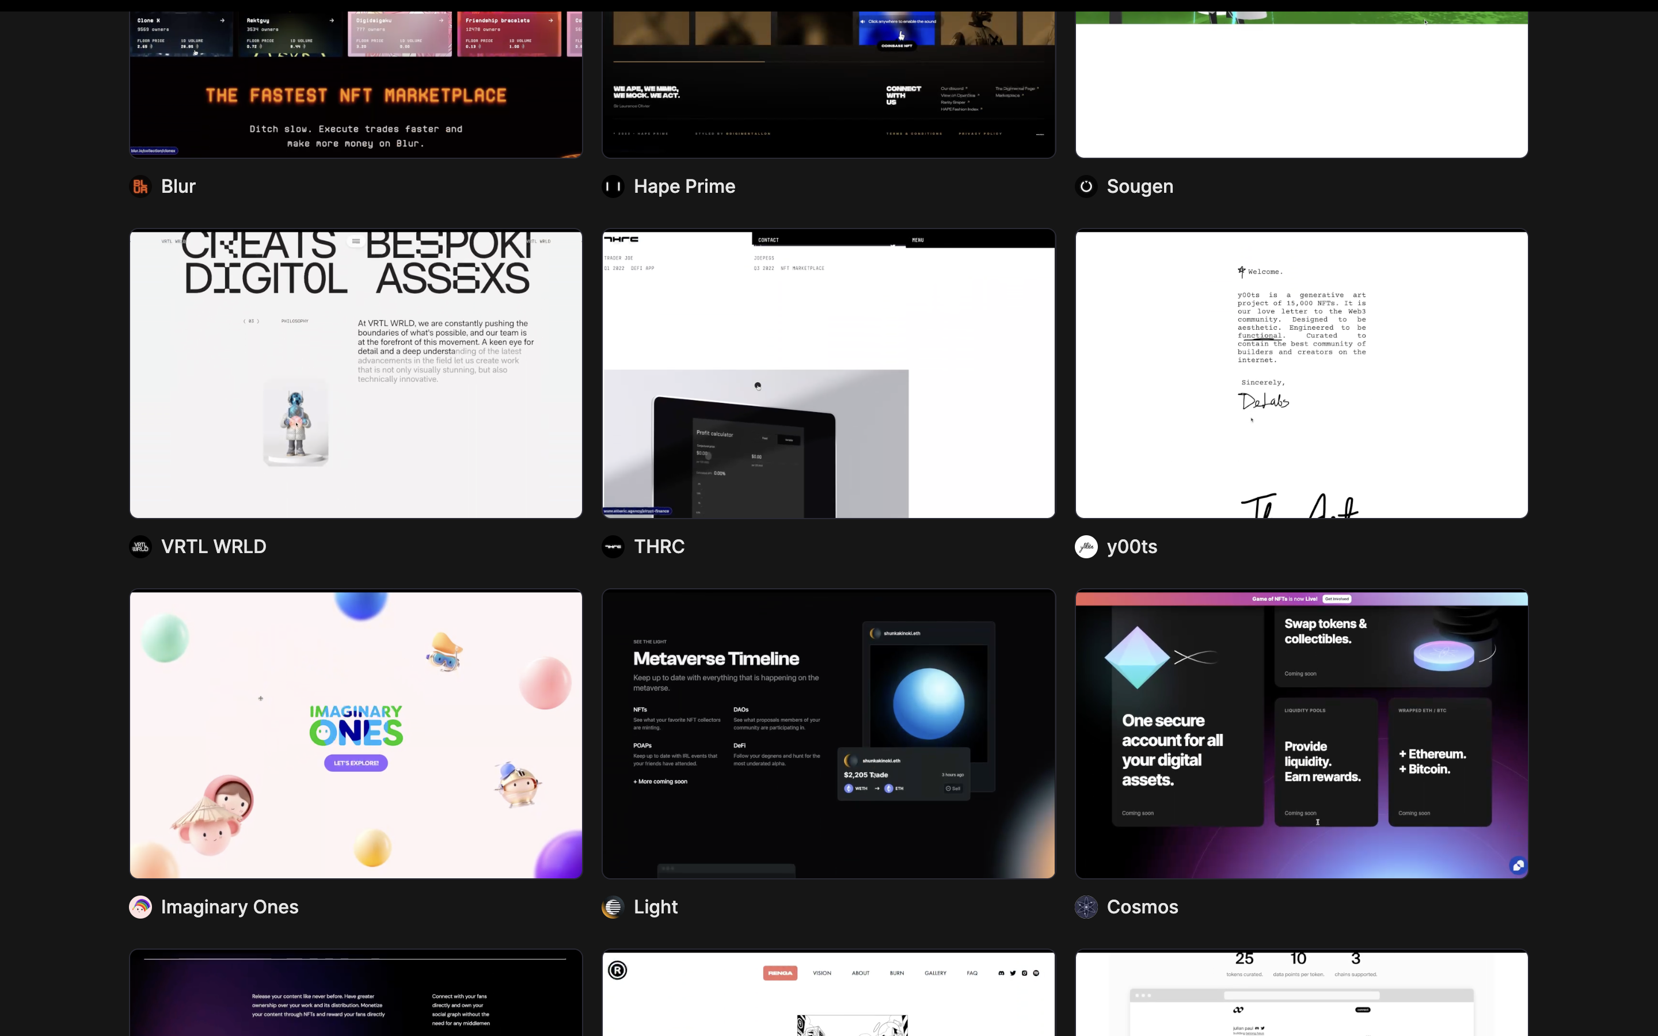Click the Friendship bracelets card arrow icon
The height and width of the screenshot is (1036, 1658).
pyautogui.click(x=551, y=21)
